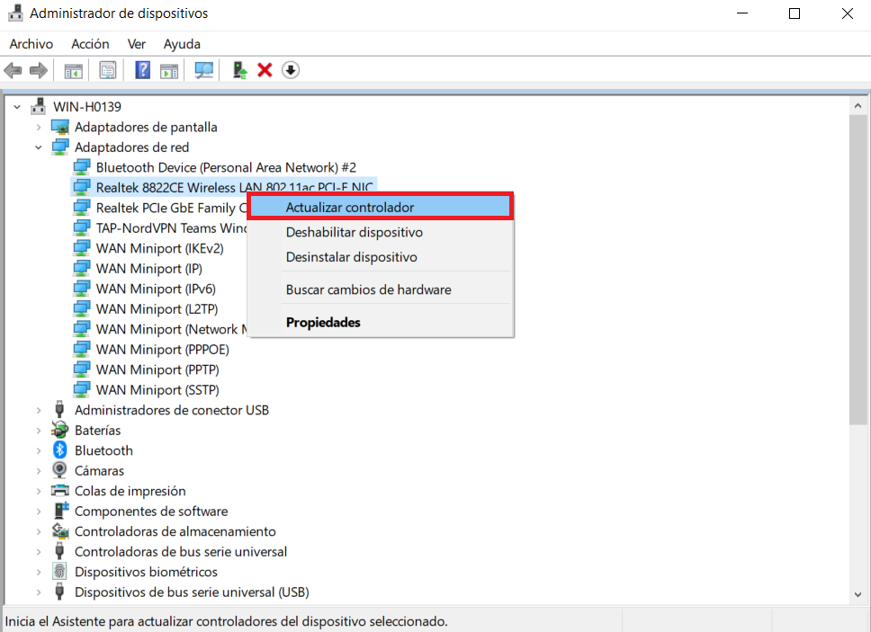The image size is (871, 632).
Task: Click the Componentes de software icon
Action: pyautogui.click(x=60, y=511)
